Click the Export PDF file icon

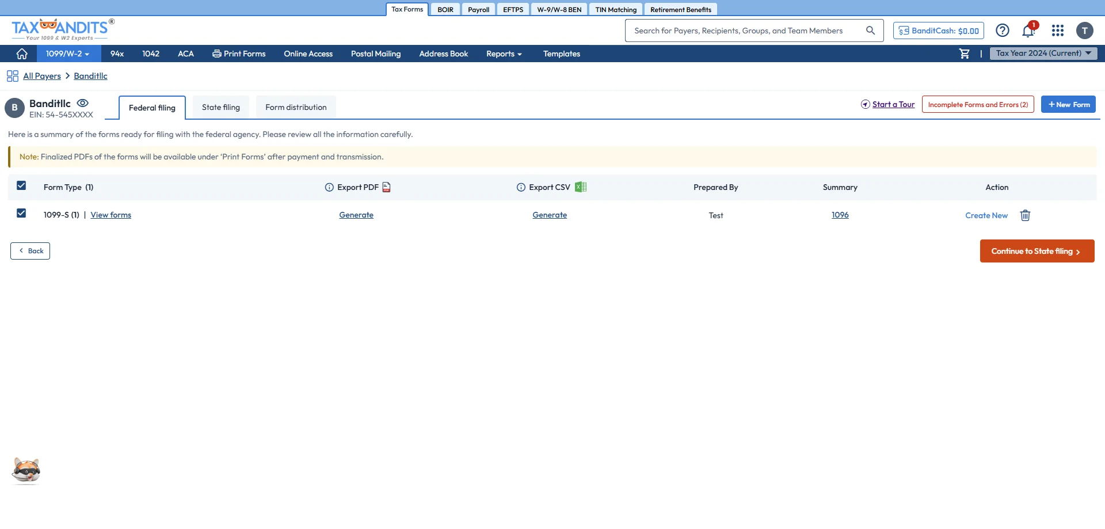tap(387, 187)
